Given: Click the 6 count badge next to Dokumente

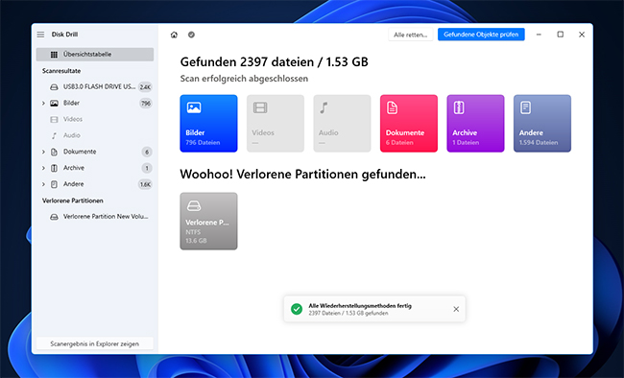Looking at the screenshot, I should click(x=147, y=152).
